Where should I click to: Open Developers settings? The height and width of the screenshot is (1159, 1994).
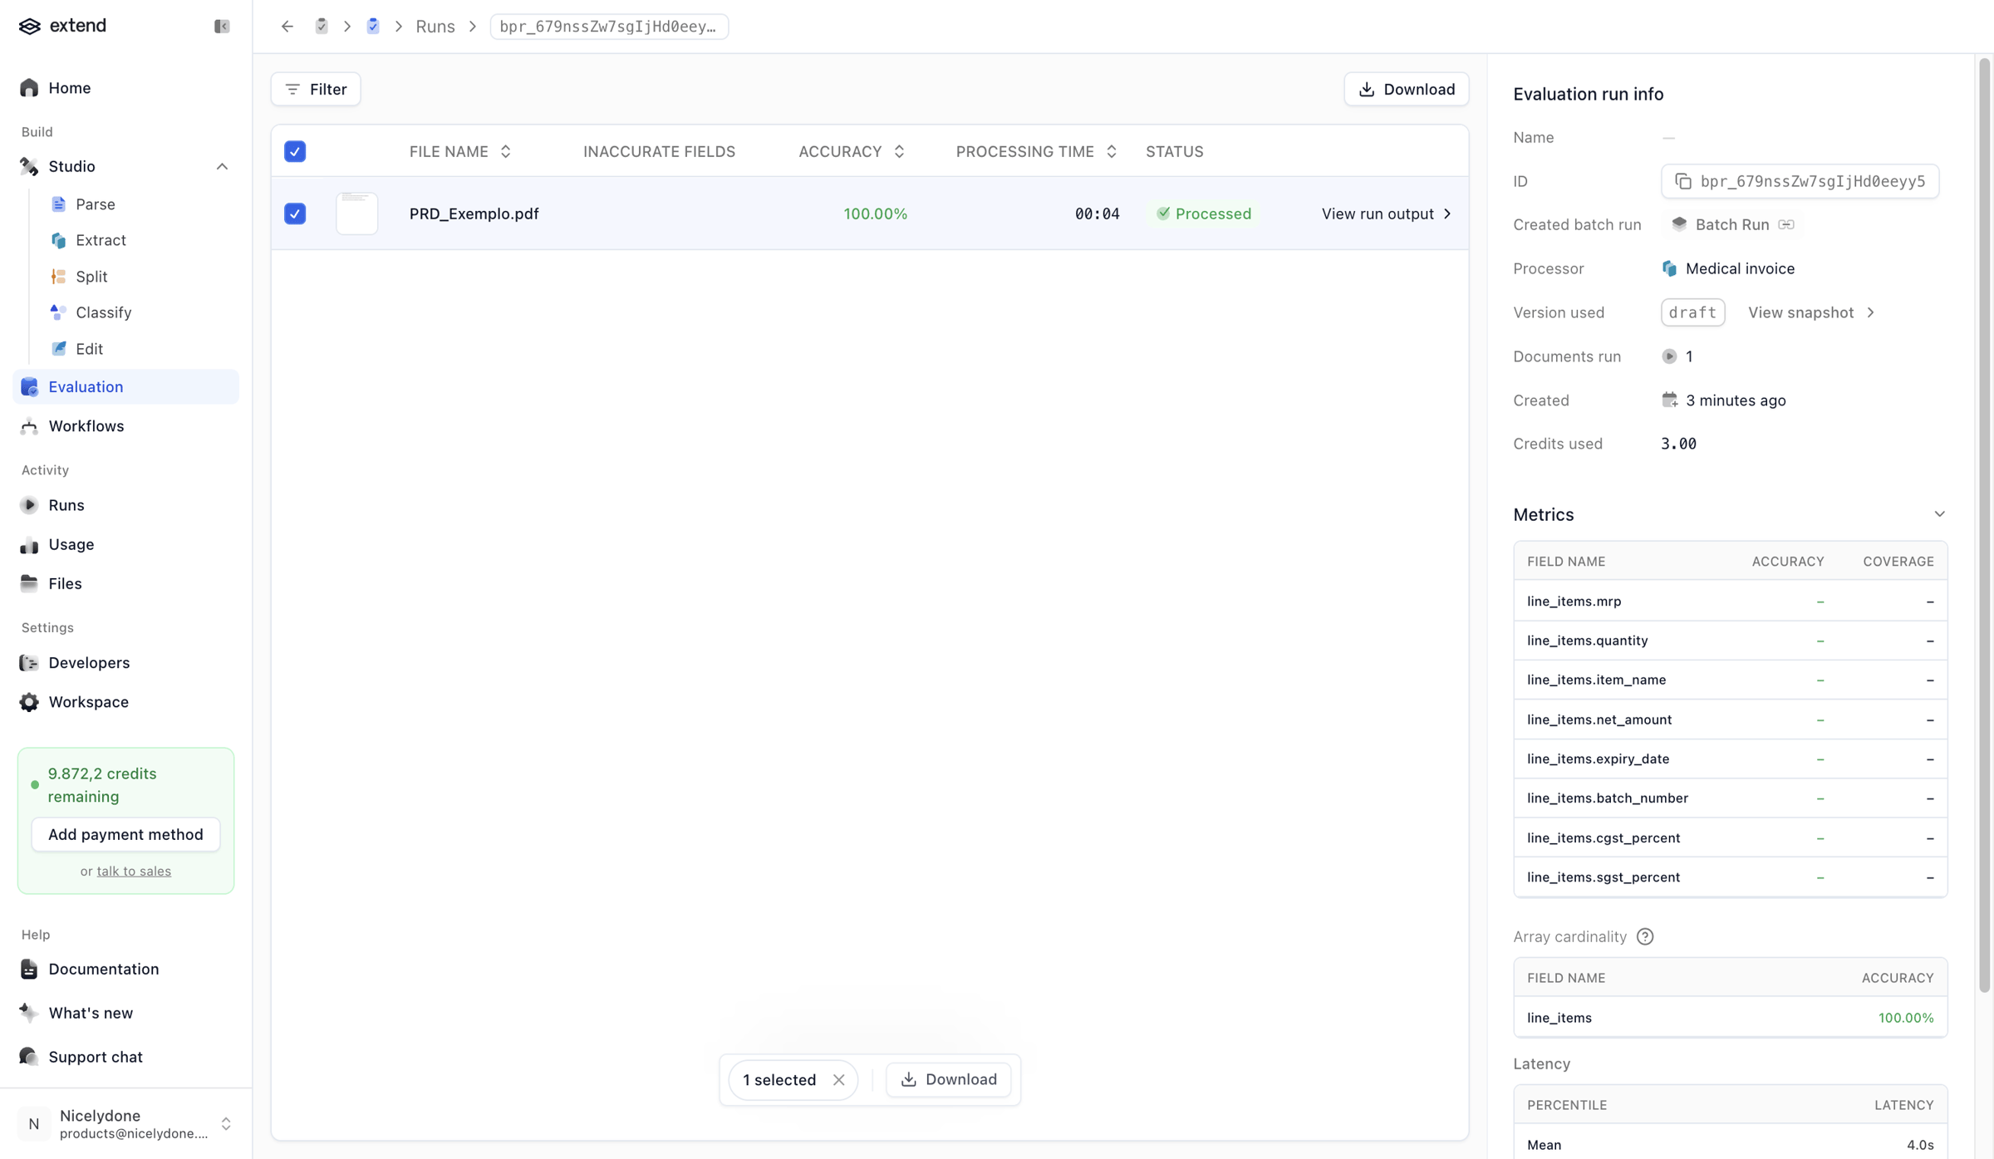coord(125,662)
